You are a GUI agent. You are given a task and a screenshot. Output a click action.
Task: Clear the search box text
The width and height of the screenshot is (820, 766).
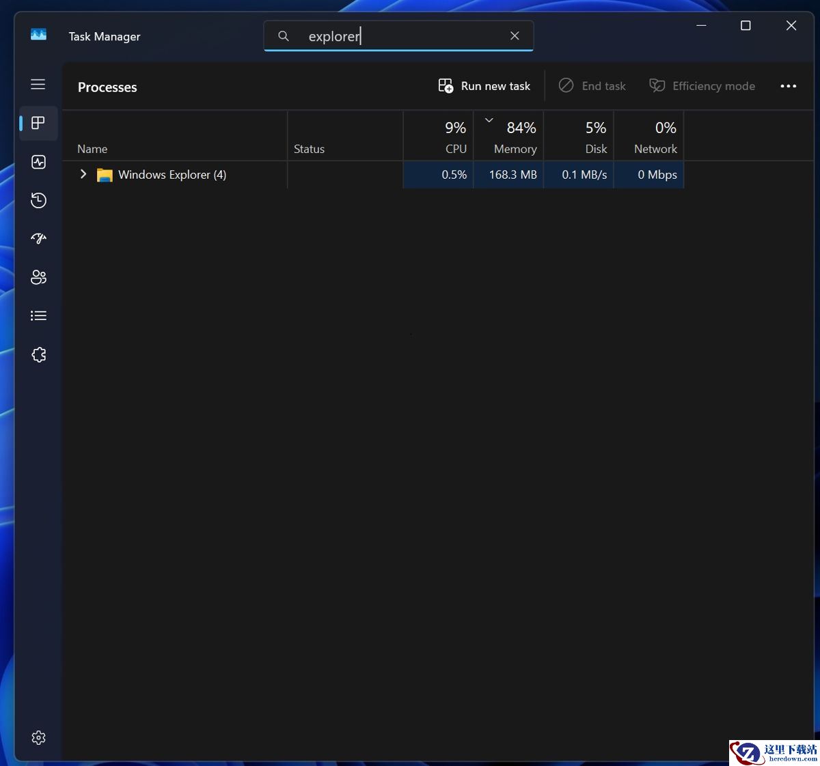(515, 36)
